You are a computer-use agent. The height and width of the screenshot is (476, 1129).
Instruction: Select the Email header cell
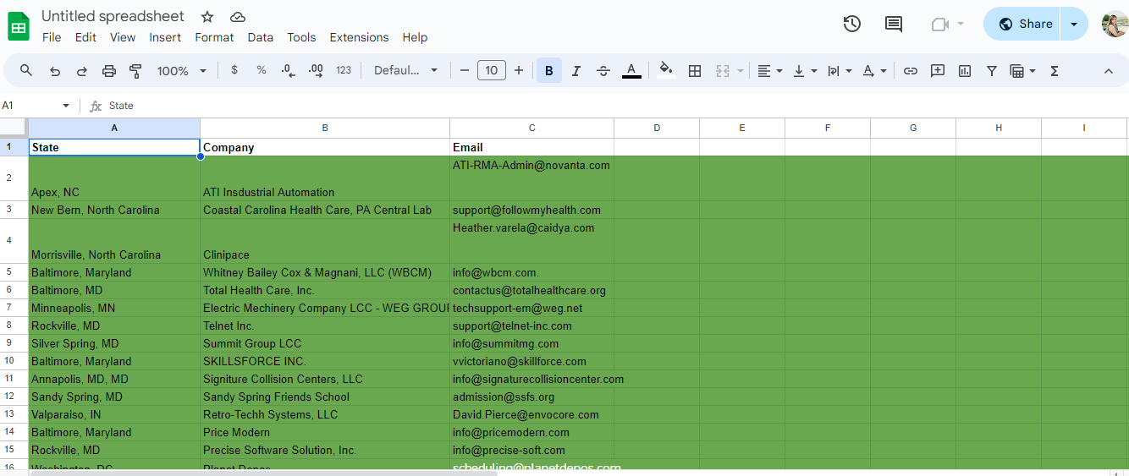[531, 147]
